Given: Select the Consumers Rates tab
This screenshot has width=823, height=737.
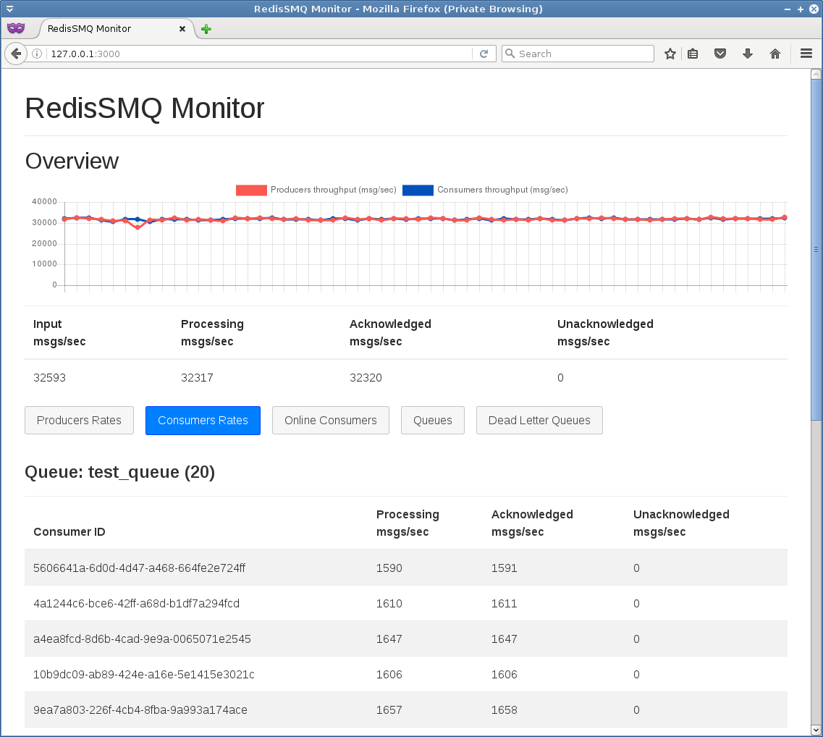Looking at the screenshot, I should click(x=203, y=421).
